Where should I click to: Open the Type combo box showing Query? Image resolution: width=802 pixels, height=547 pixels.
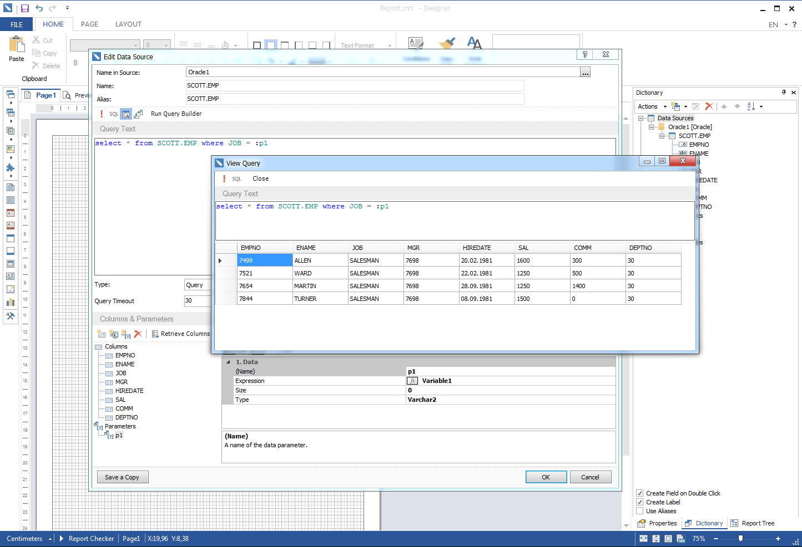(198, 285)
